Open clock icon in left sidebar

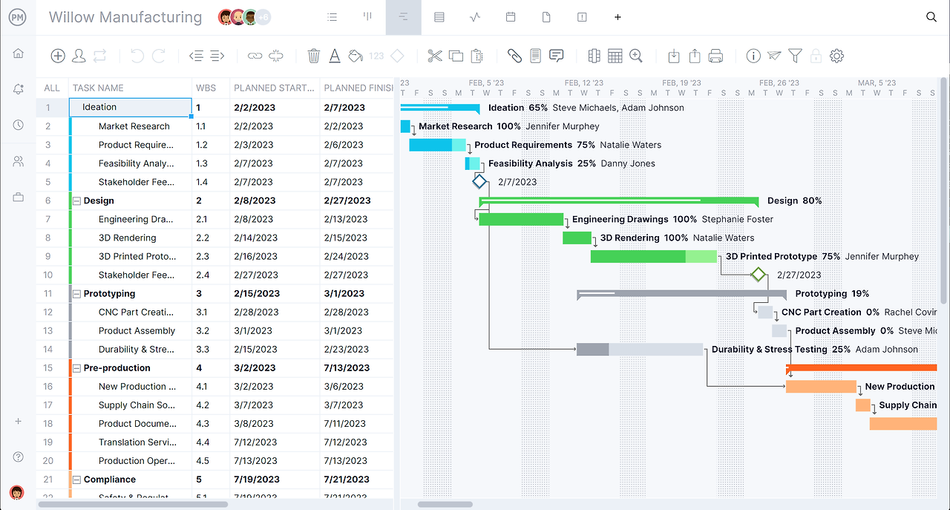coord(18,125)
